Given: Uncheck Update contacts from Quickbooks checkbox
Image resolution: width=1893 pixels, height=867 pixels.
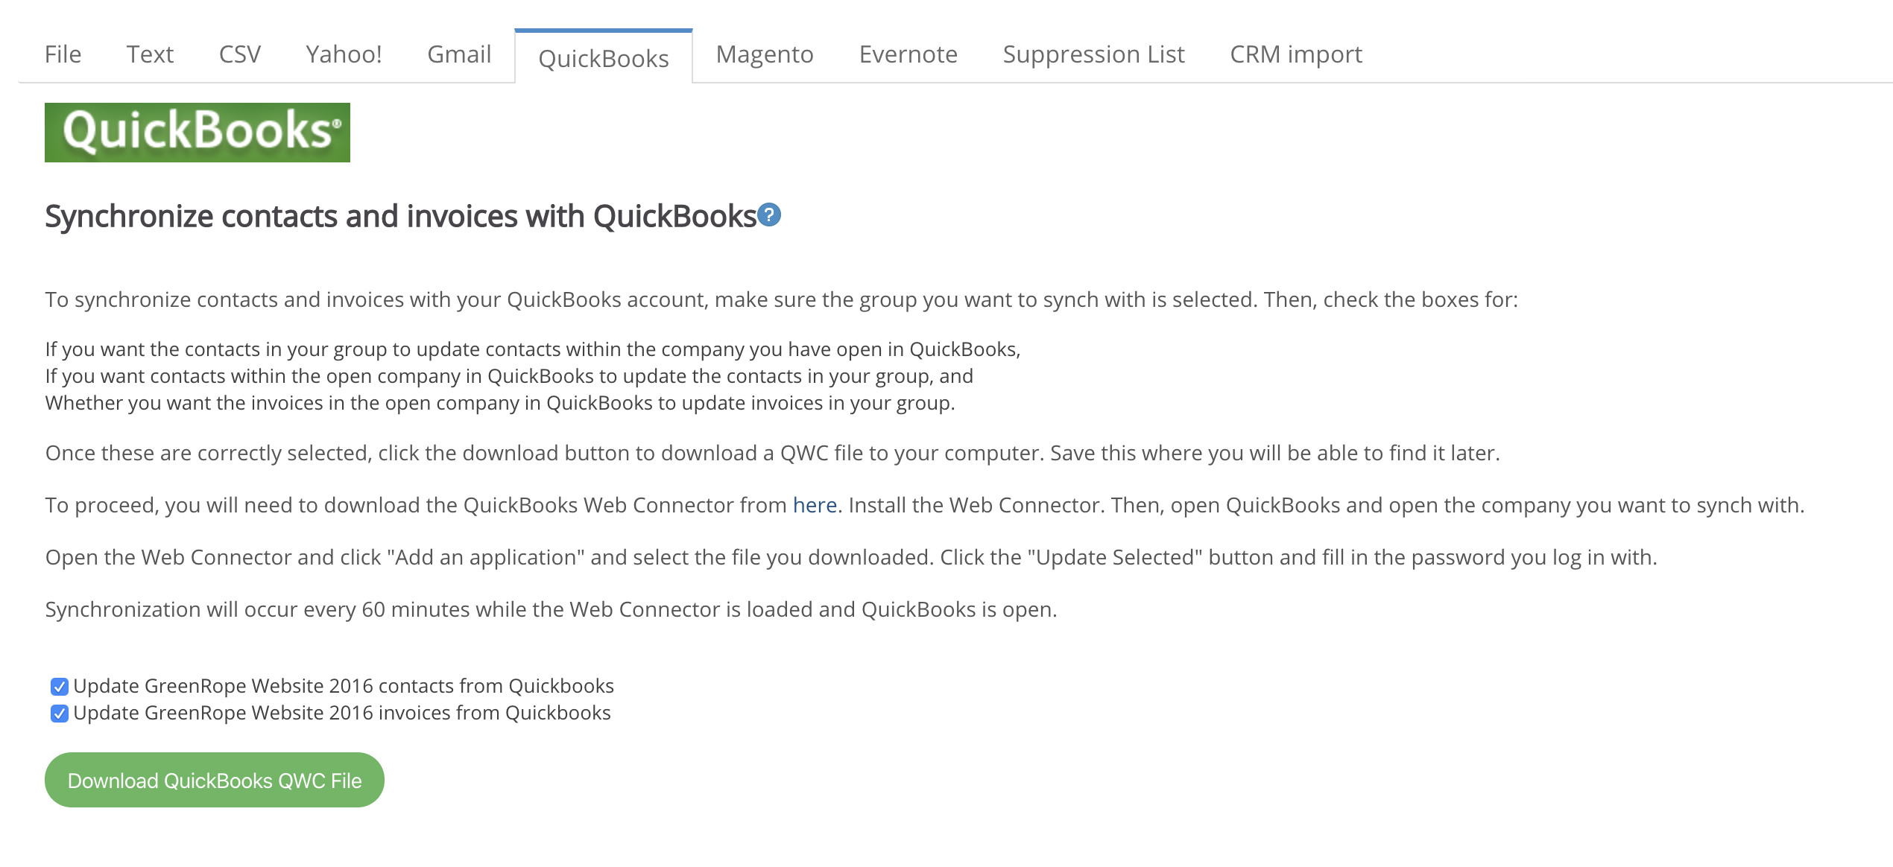Looking at the screenshot, I should (x=60, y=686).
